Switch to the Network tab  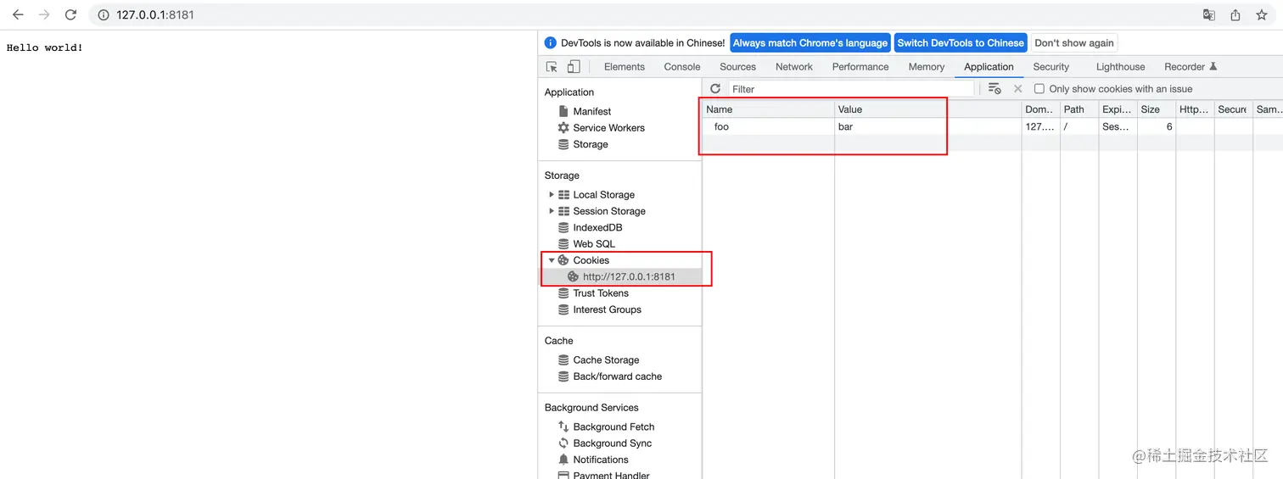pyautogui.click(x=794, y=67)
